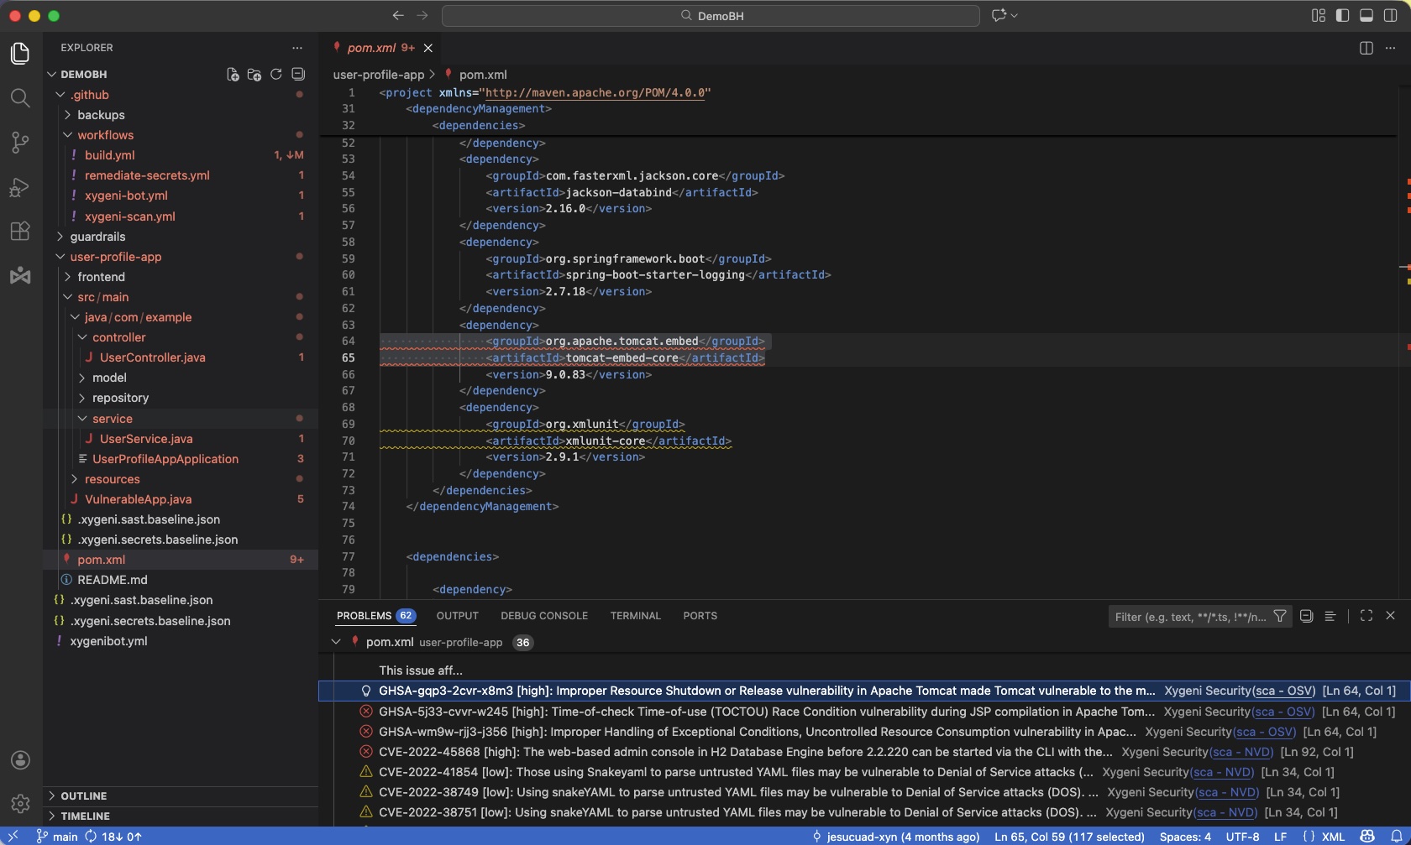
Task: Open the Explorer view in activity bar
Action: pos(20,53)
